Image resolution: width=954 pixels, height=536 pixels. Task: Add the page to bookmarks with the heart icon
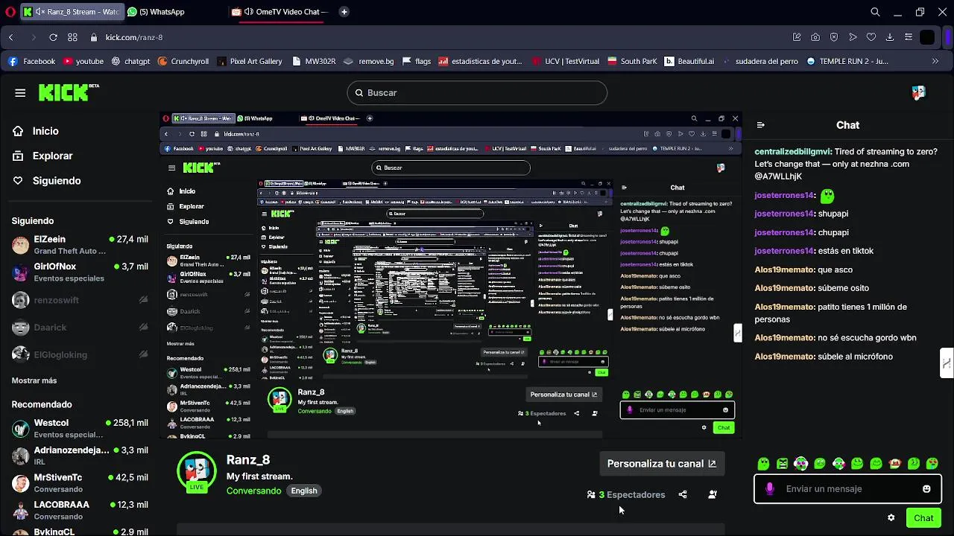871,37
